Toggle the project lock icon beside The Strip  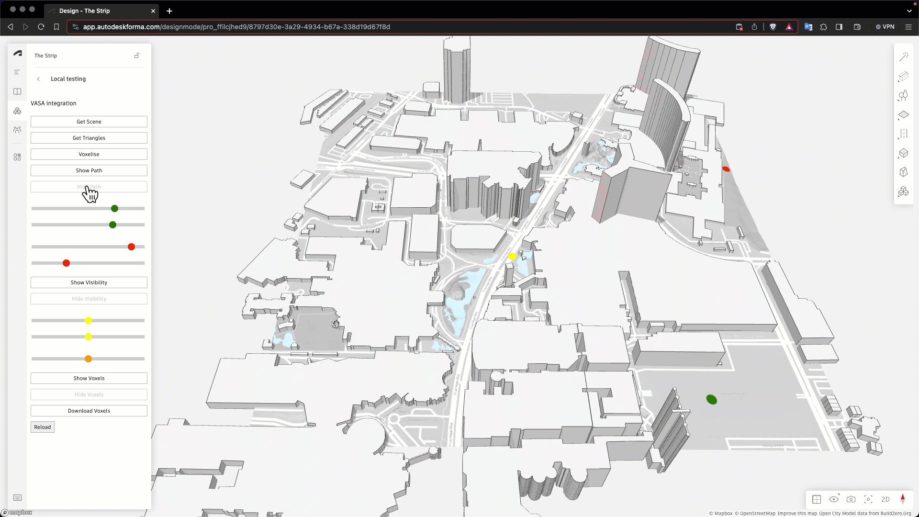[x=137, y=56]
